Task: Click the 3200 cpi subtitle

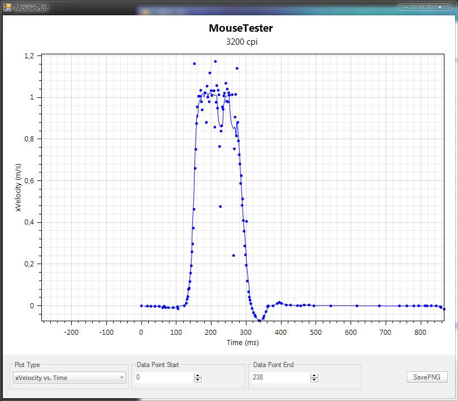Action: [x=242, y=42]
